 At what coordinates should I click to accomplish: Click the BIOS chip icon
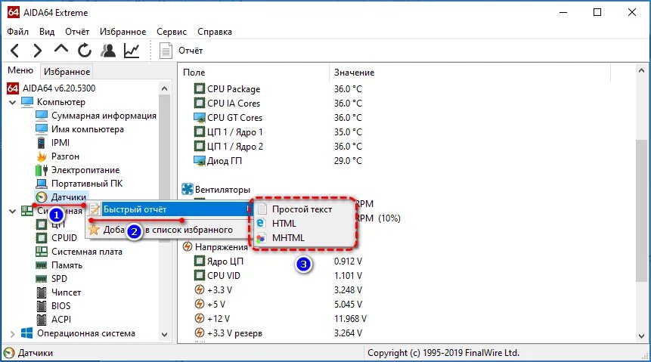click(42, 306)
